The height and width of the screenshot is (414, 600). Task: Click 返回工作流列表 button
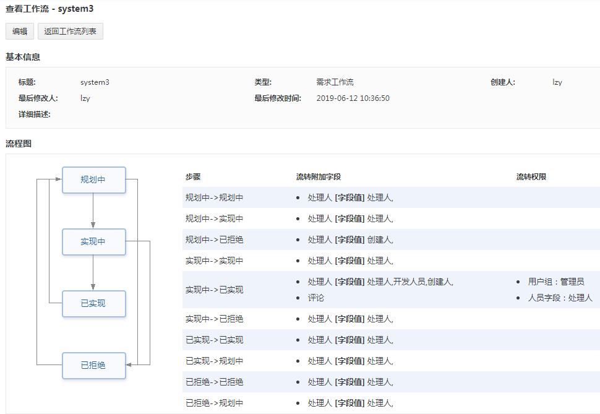point(70,32)
